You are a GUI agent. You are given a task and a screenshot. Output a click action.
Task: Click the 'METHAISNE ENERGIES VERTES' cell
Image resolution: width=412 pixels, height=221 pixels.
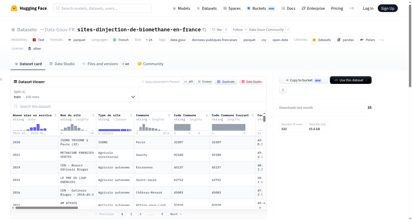point(77,155)
